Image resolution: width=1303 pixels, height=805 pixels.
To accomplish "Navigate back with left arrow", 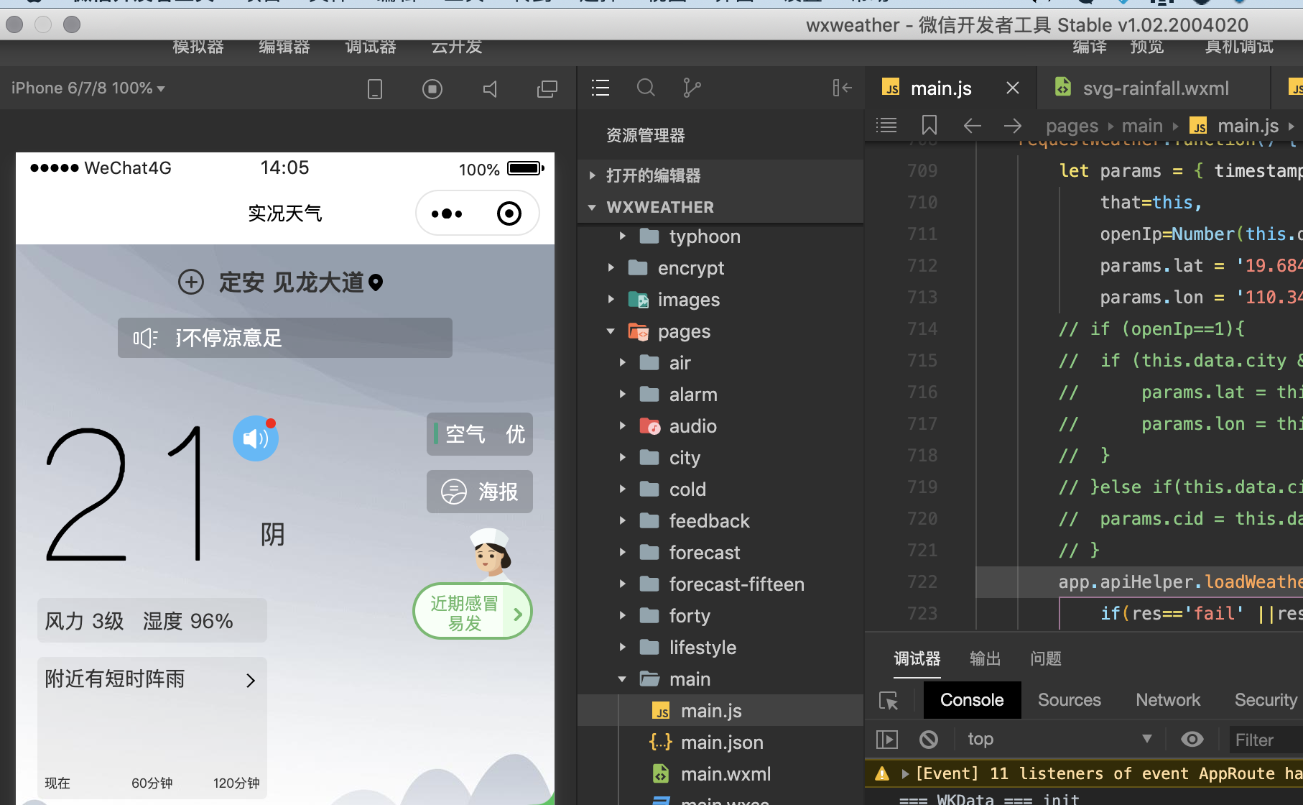I will [x=973, y=126].
